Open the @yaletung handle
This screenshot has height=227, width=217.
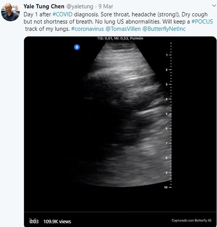80,6
